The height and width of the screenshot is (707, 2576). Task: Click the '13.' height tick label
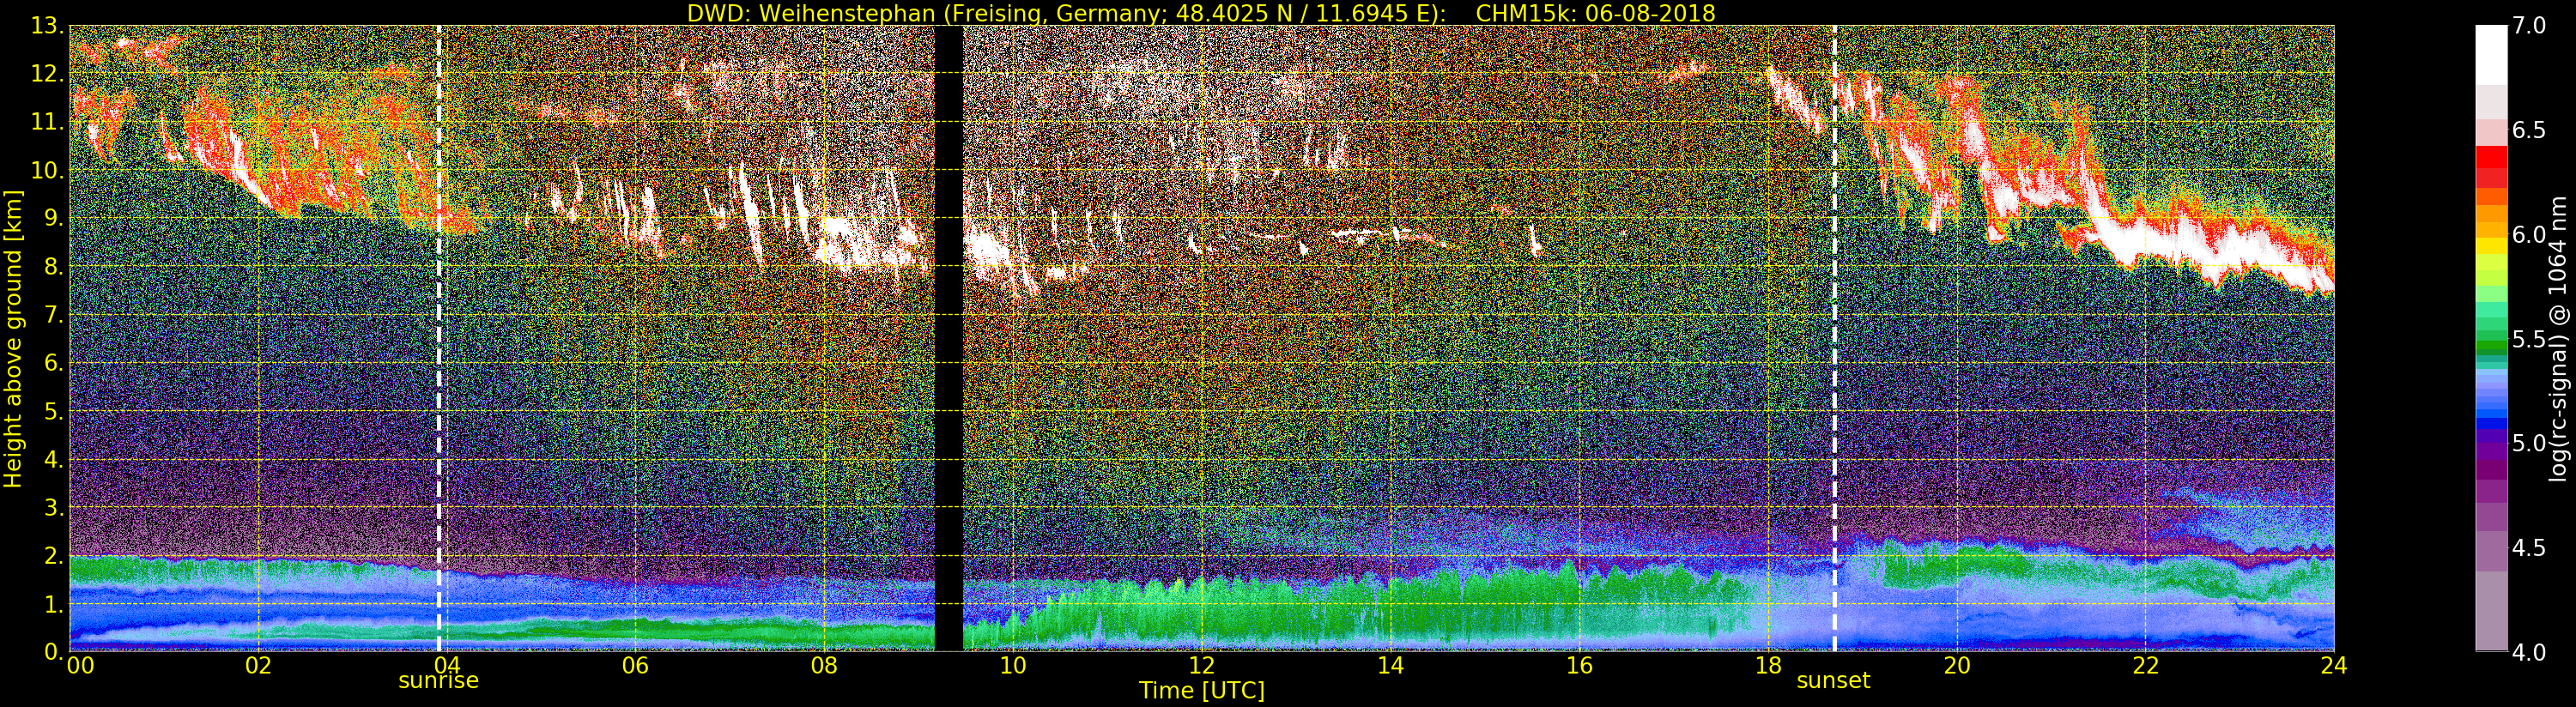(47, 26)
